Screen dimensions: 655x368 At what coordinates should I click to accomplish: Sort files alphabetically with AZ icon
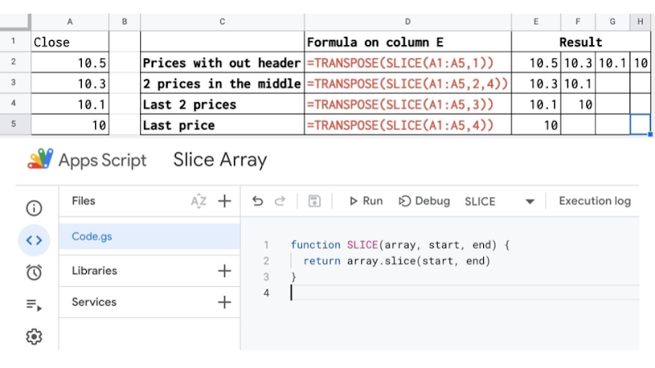pyautogui.click(x=198, y=201)
